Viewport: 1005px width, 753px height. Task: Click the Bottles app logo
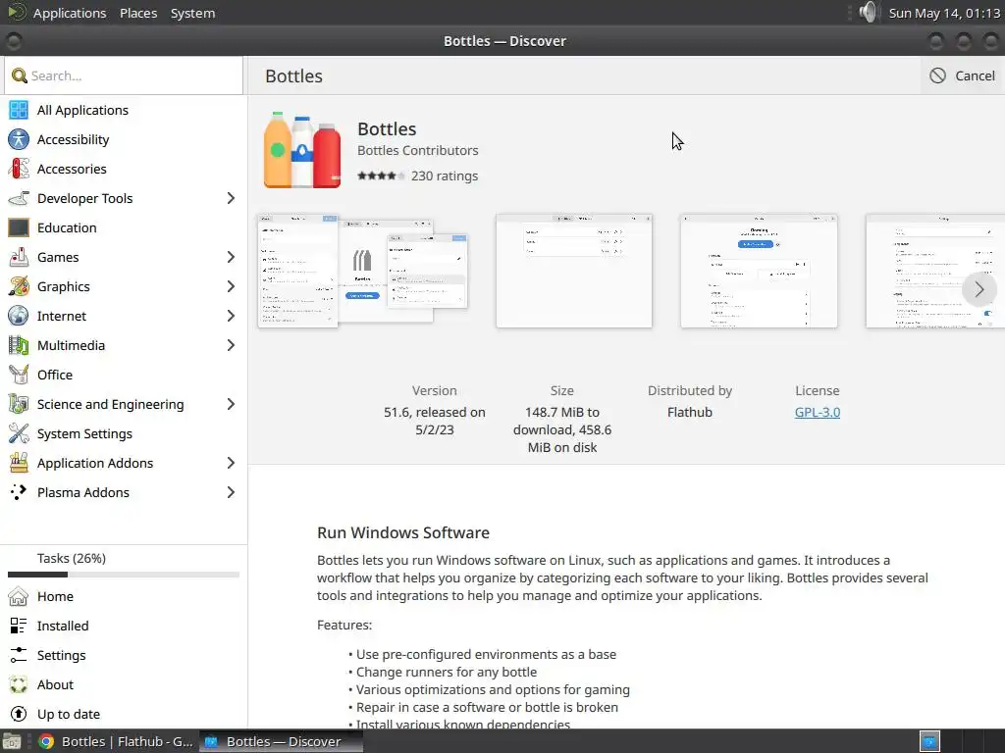click(302, 150)
